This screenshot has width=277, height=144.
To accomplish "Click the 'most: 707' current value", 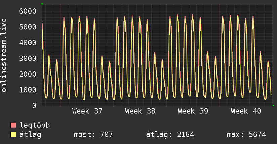I will pos(93,135).
